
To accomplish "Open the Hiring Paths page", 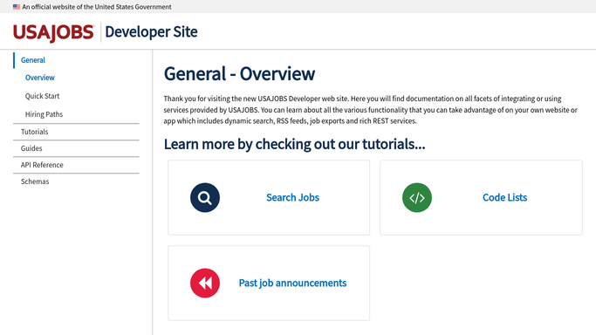I will tap(44, 114).
